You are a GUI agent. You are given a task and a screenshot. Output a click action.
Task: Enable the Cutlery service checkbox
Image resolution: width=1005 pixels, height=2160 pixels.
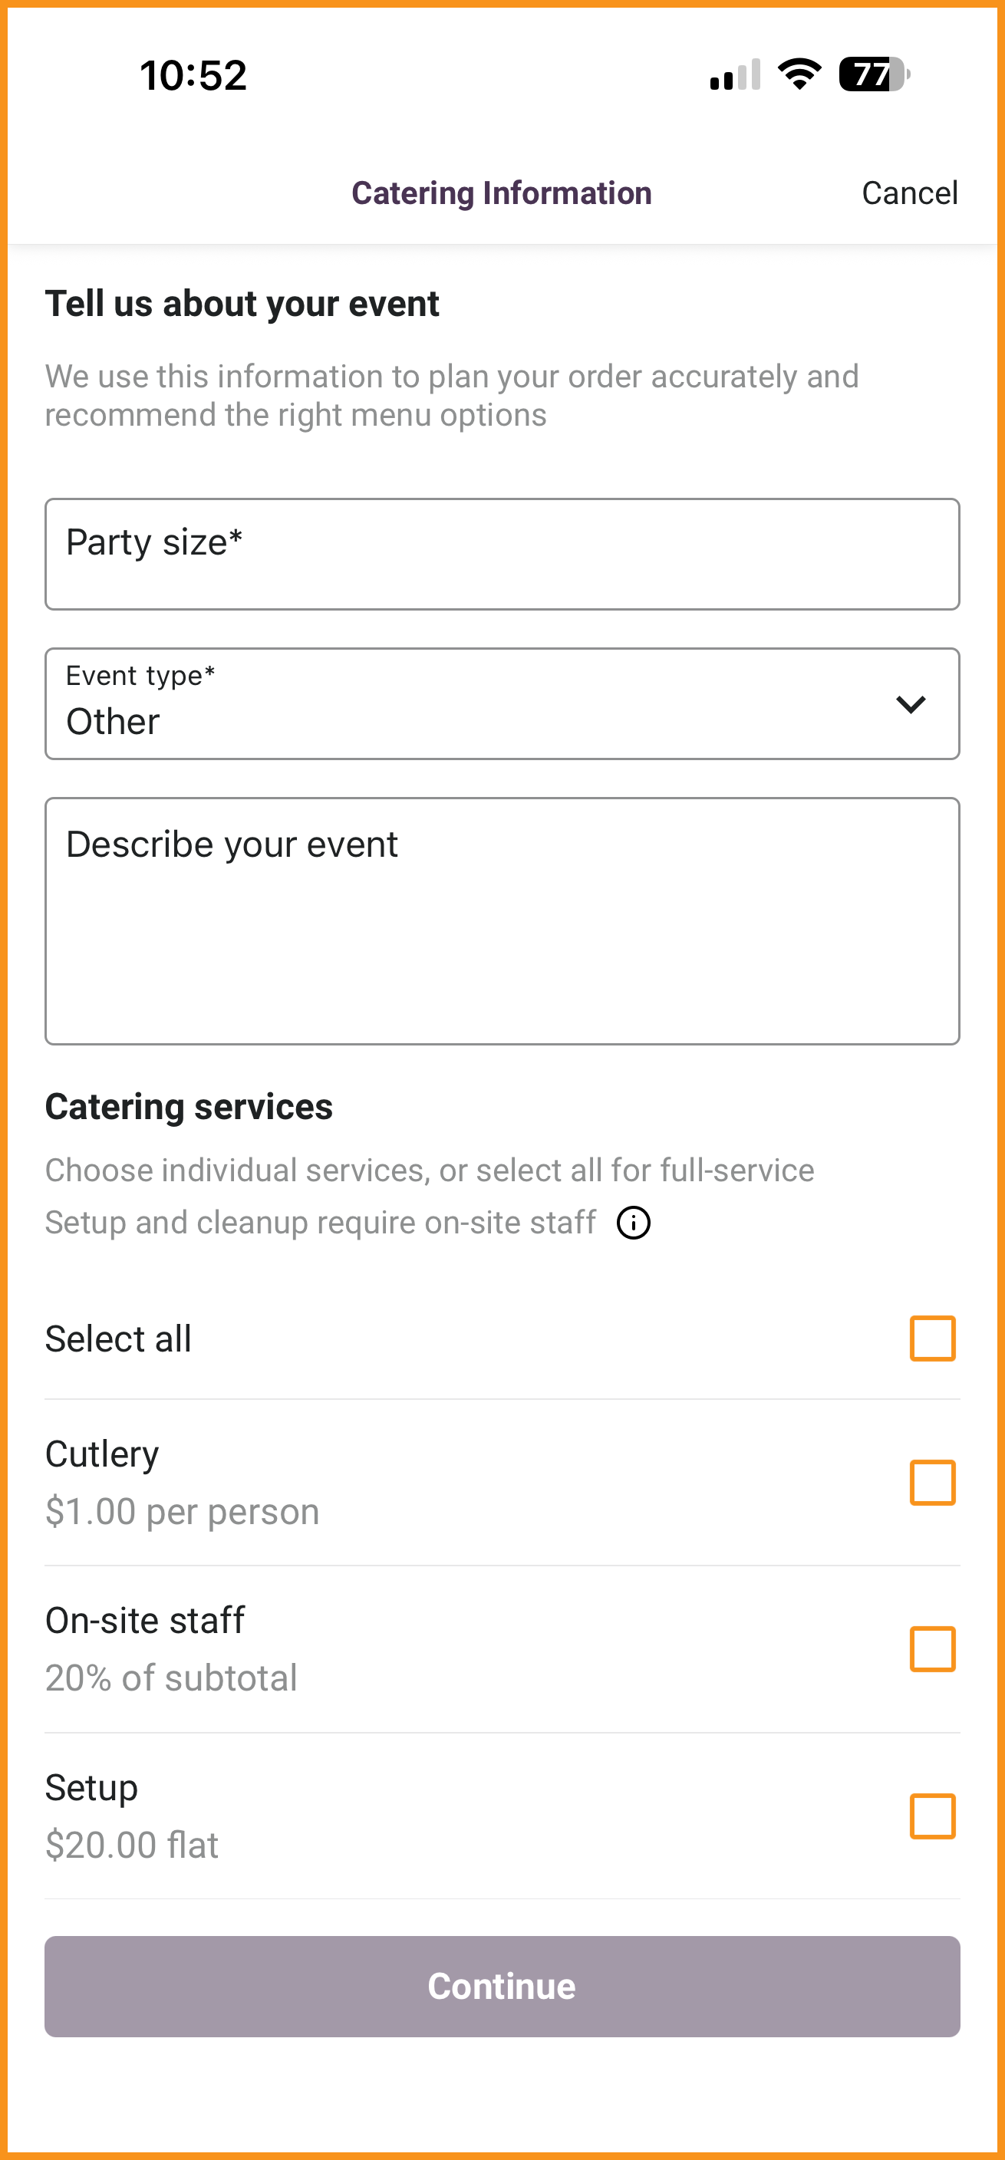pyautogui.click(x=932, y=1483)
